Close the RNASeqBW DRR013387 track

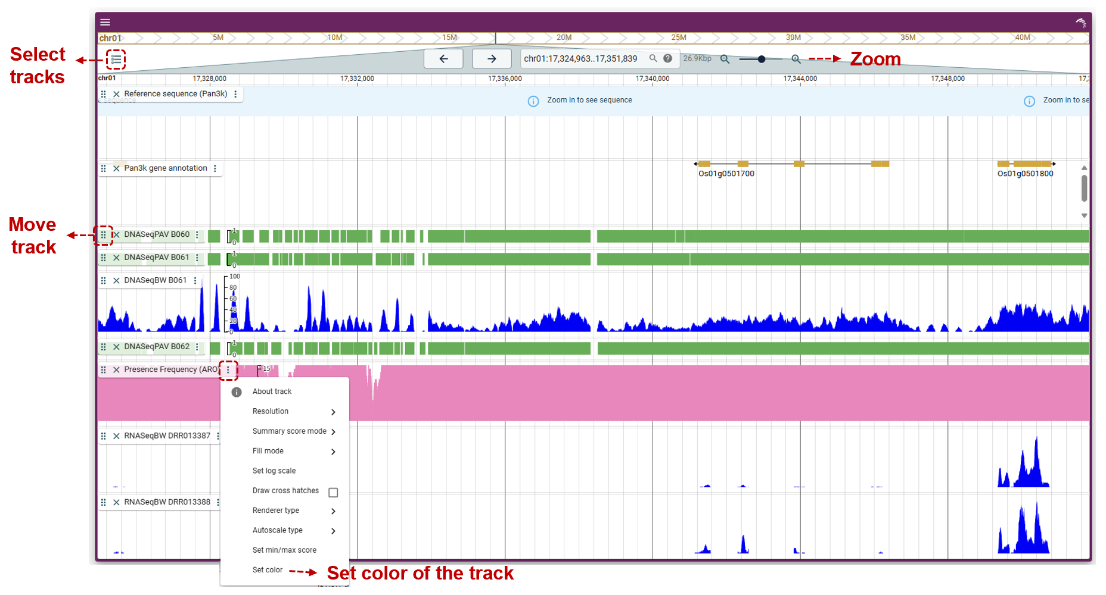tap(117, 436)
